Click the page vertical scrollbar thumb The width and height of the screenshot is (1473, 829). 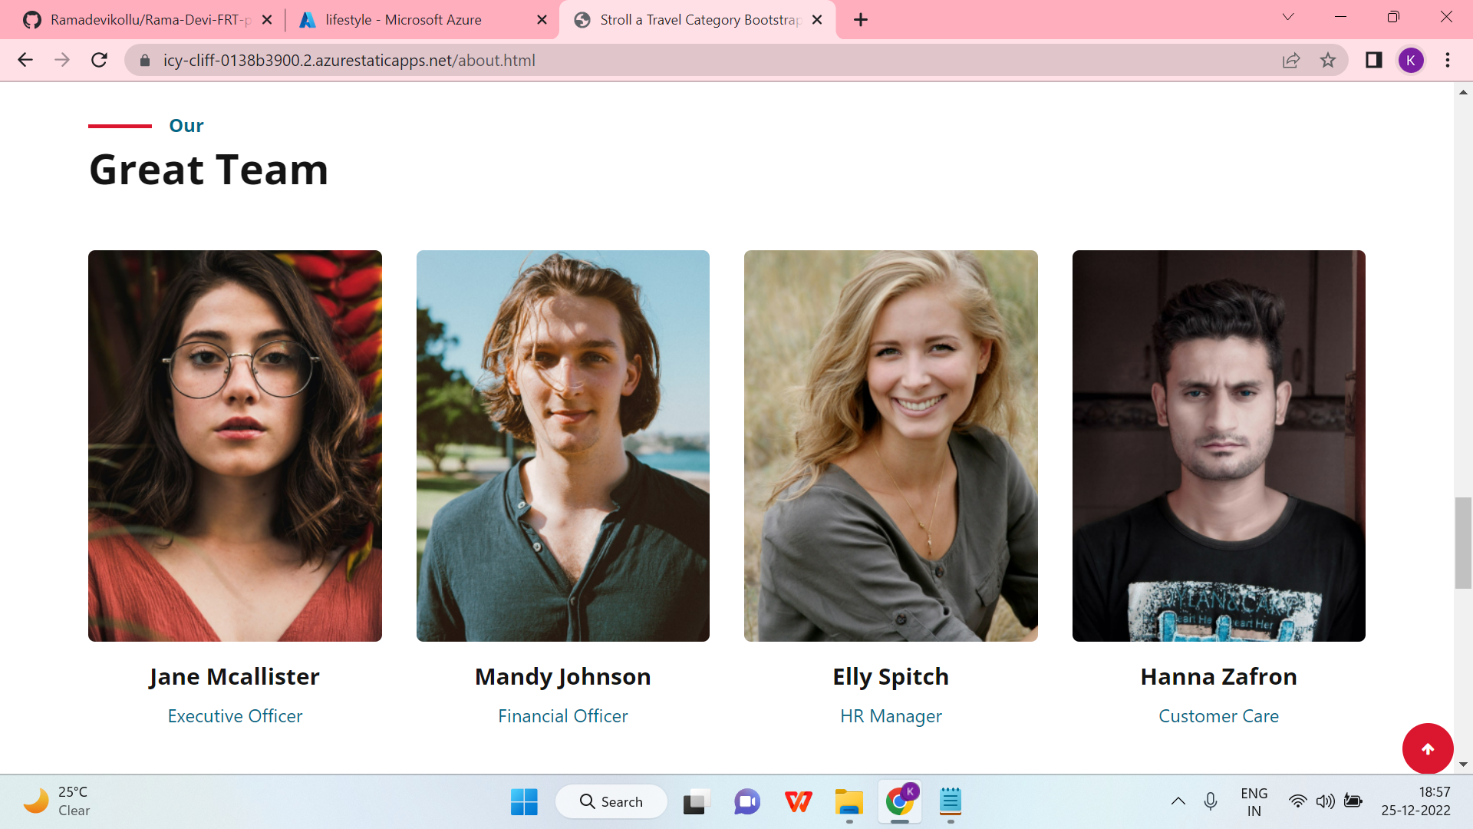[x=1463, y=542]
